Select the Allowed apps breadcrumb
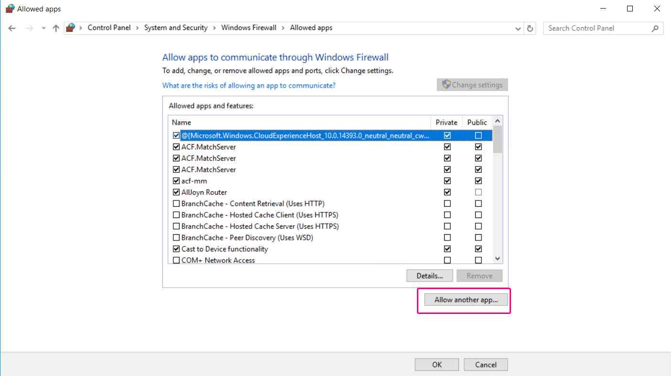Viewport: 671px width, 376px height. click(x=311, y=28)
